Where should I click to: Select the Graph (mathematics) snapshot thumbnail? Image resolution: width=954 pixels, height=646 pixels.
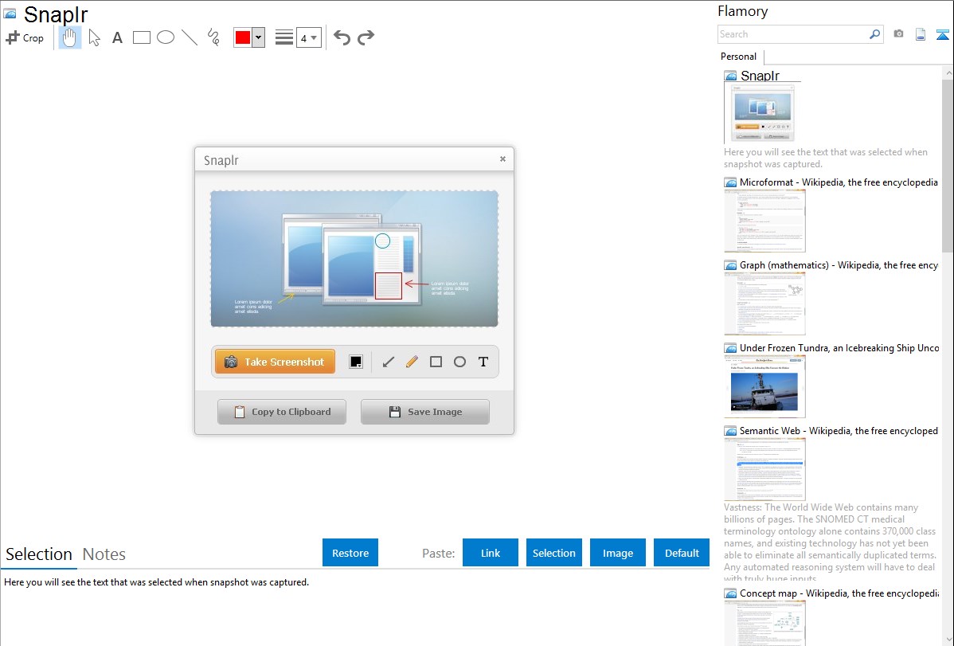point(764,303)
